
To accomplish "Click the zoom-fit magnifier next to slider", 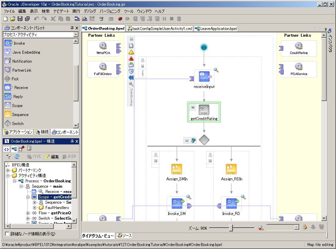I will coord(261,228).
